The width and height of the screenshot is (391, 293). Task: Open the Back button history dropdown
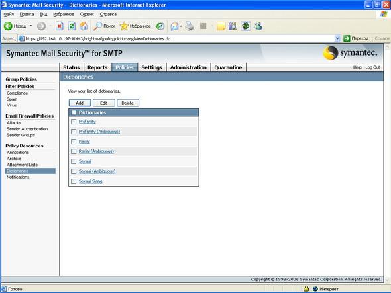tap(30, 26)
